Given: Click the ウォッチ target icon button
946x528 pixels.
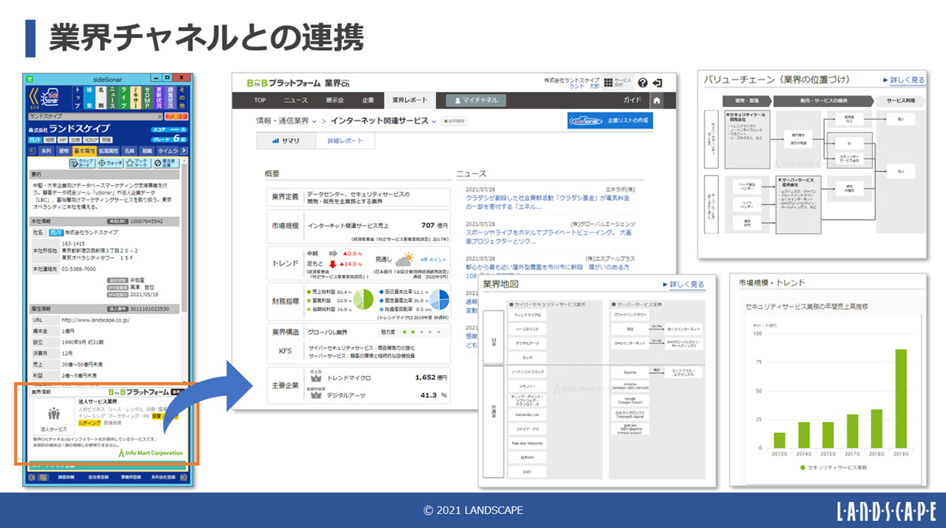Looking at the screenshot, I should point(110,163).
